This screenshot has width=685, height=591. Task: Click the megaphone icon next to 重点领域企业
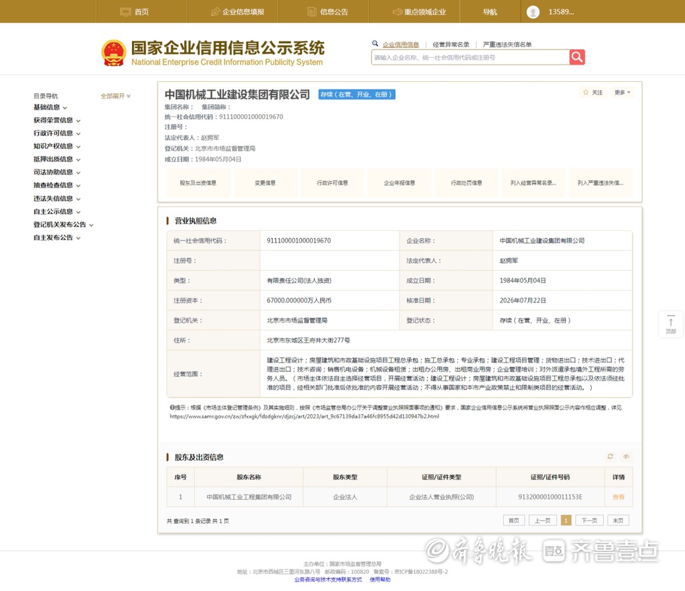[397, 12]
